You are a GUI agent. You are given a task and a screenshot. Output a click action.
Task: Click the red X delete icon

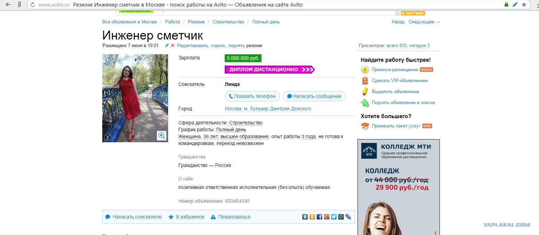coord(173,45)
